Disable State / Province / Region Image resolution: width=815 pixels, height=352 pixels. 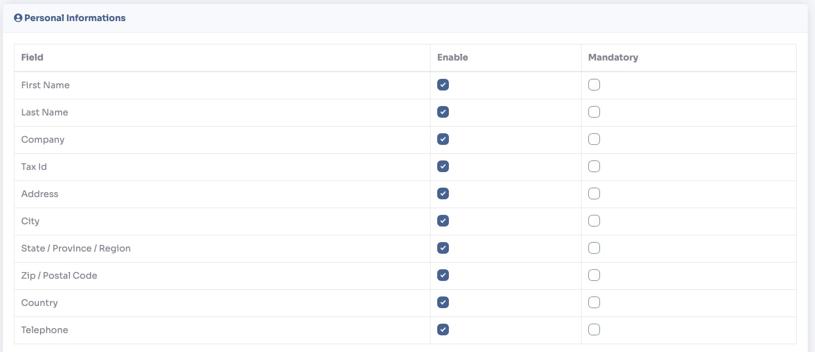(x=443, y=248)
